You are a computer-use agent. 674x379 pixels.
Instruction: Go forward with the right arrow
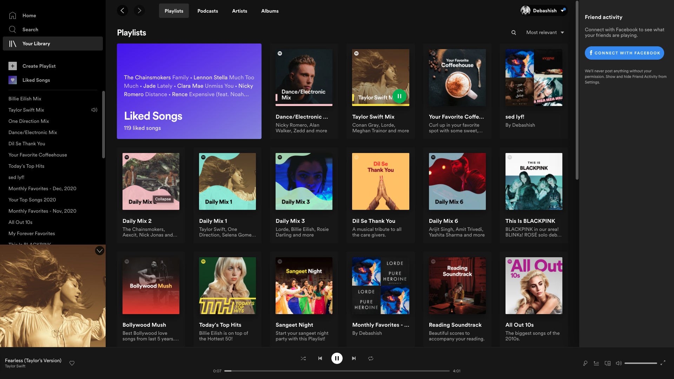[x=139, y=11]
